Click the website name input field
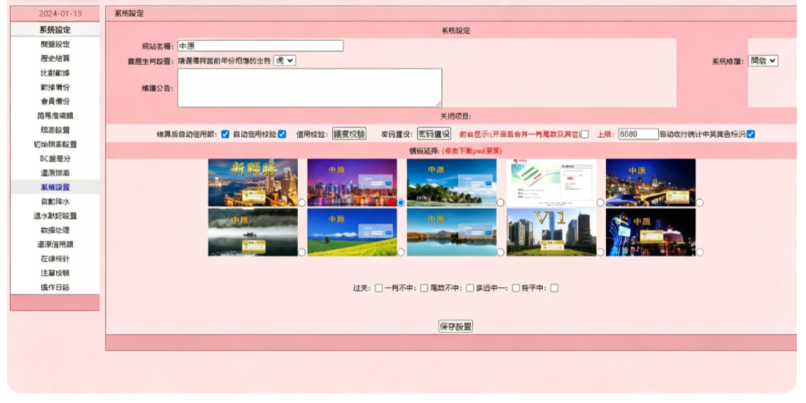Image resolution: width=806 pixels, height=403 pixels. 261,45
